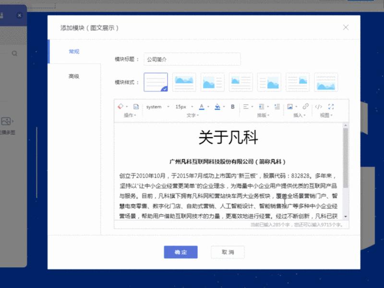Click the insert hyperlink chain icon
Image resolution: width=384 pixels, height=288 pixels.
pos(305,106)
